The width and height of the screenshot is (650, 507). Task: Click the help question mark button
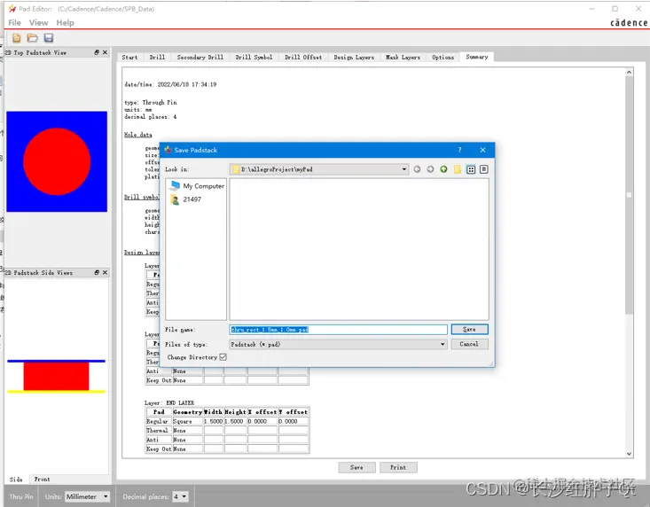coord(459,150)
